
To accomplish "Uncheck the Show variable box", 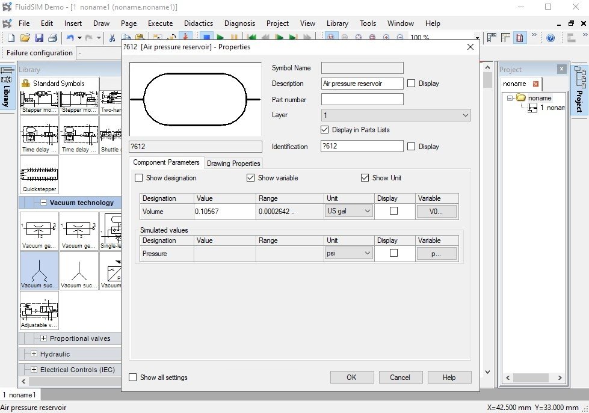I will click(250, 177).
